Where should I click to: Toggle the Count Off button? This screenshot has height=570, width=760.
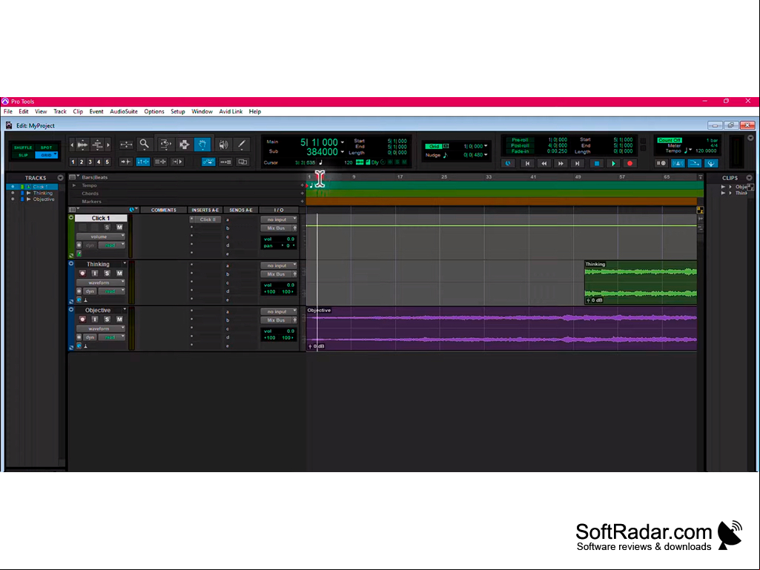point(670,140)
